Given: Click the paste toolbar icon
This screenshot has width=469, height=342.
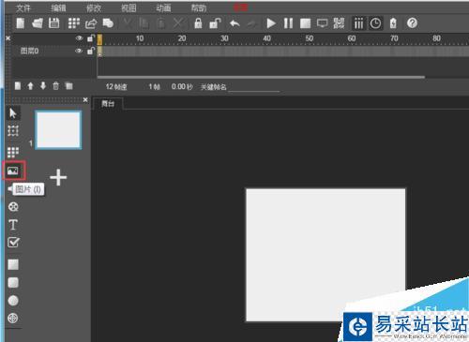Looking at the screenshot, I should [160, 23].
